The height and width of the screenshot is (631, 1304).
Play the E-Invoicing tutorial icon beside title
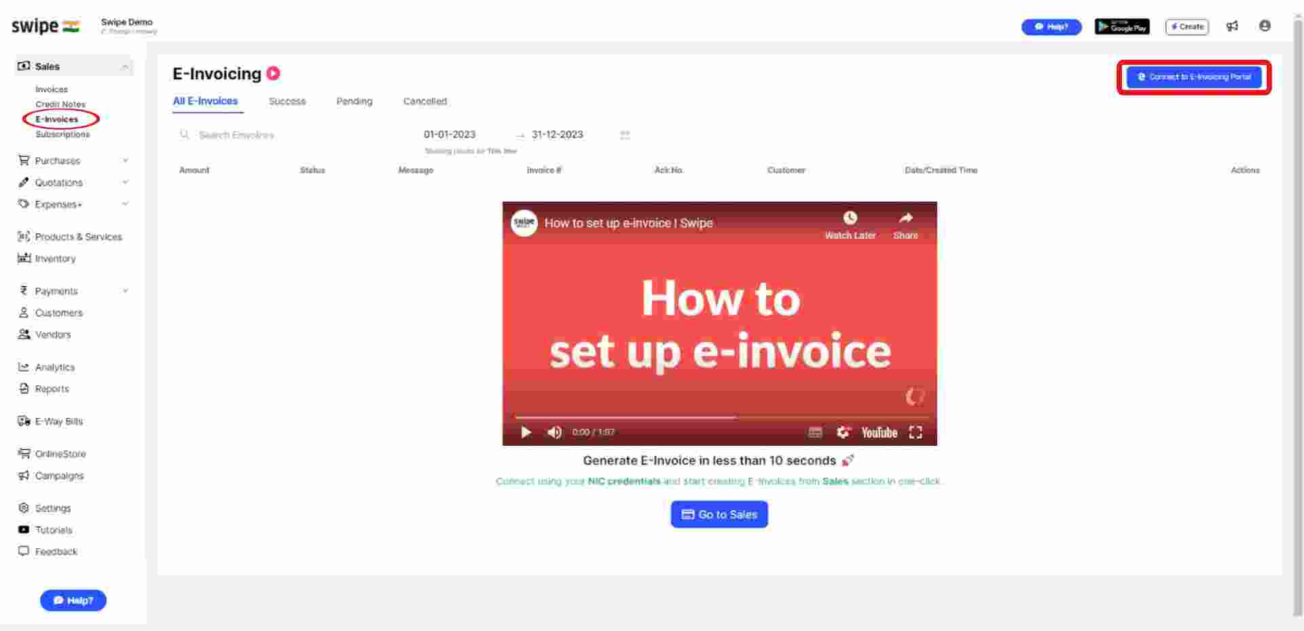point(273,73)
